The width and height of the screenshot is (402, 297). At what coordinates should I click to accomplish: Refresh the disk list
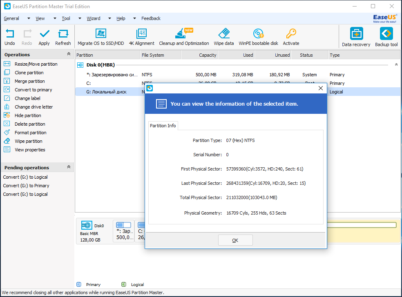click(x=63, y=37)
